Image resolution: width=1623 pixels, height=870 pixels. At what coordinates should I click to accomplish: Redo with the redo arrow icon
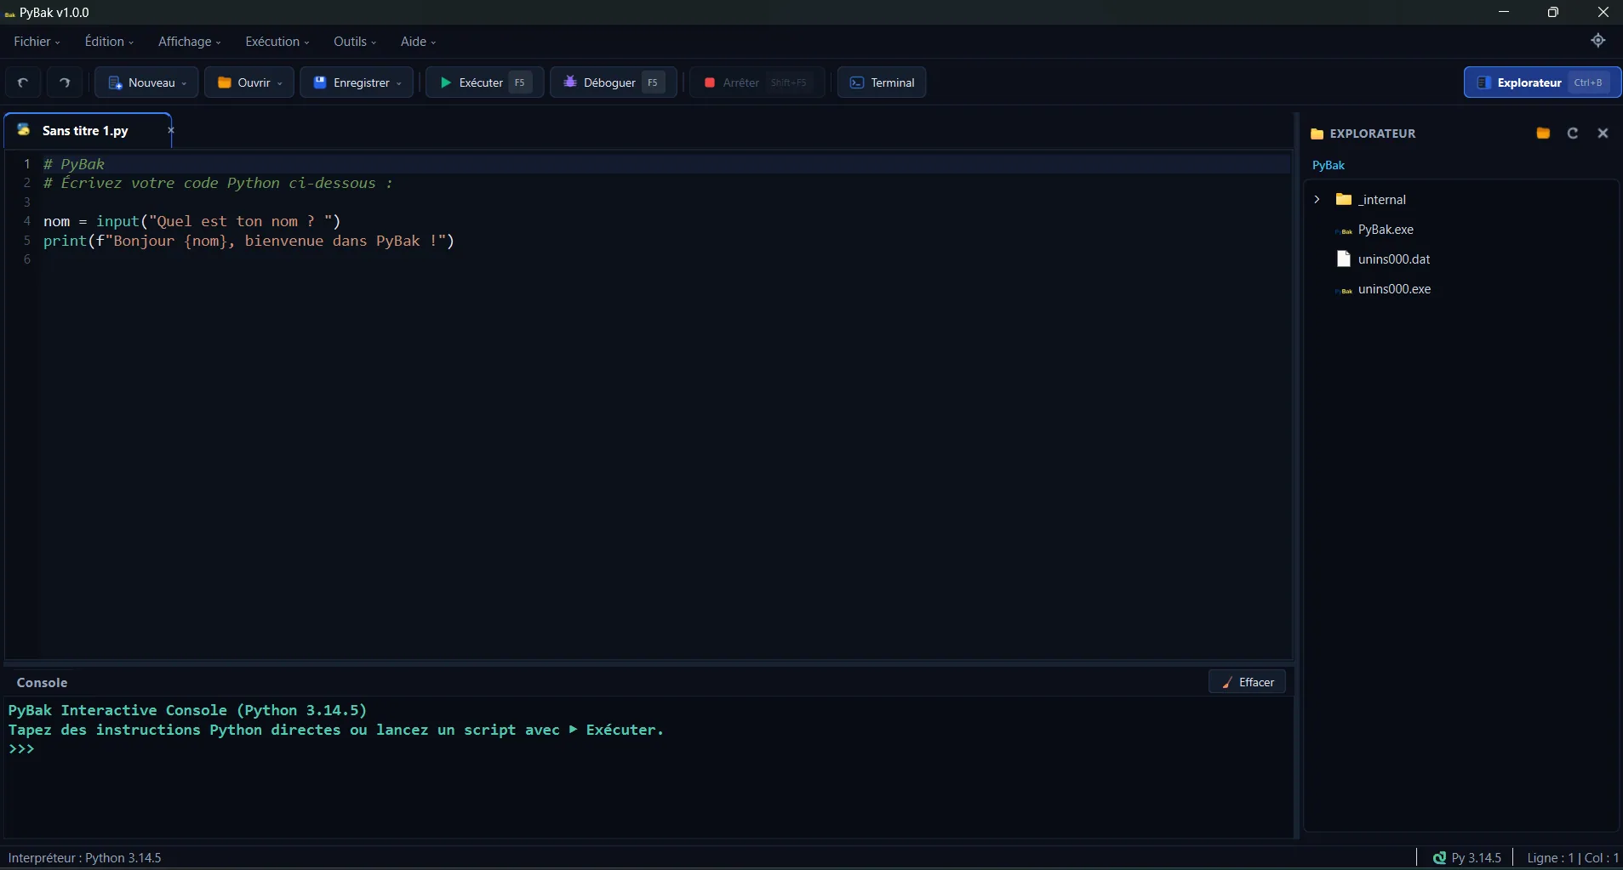tap(65, 82)
